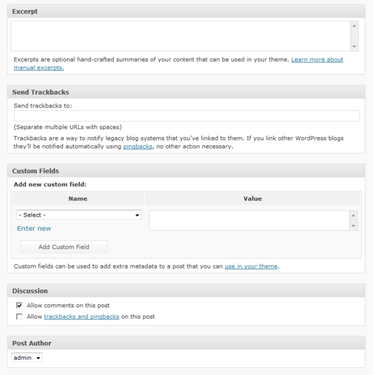
Task: Open the custom field Name Select dropdown
Action: (x=79, y=215)
